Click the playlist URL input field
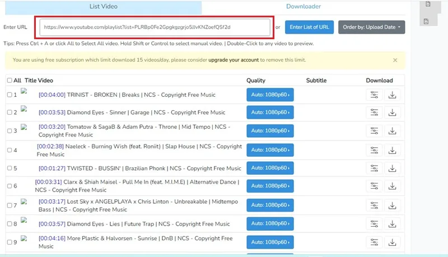The height and width of the screenshot is (257, 448). click(155, 27)
